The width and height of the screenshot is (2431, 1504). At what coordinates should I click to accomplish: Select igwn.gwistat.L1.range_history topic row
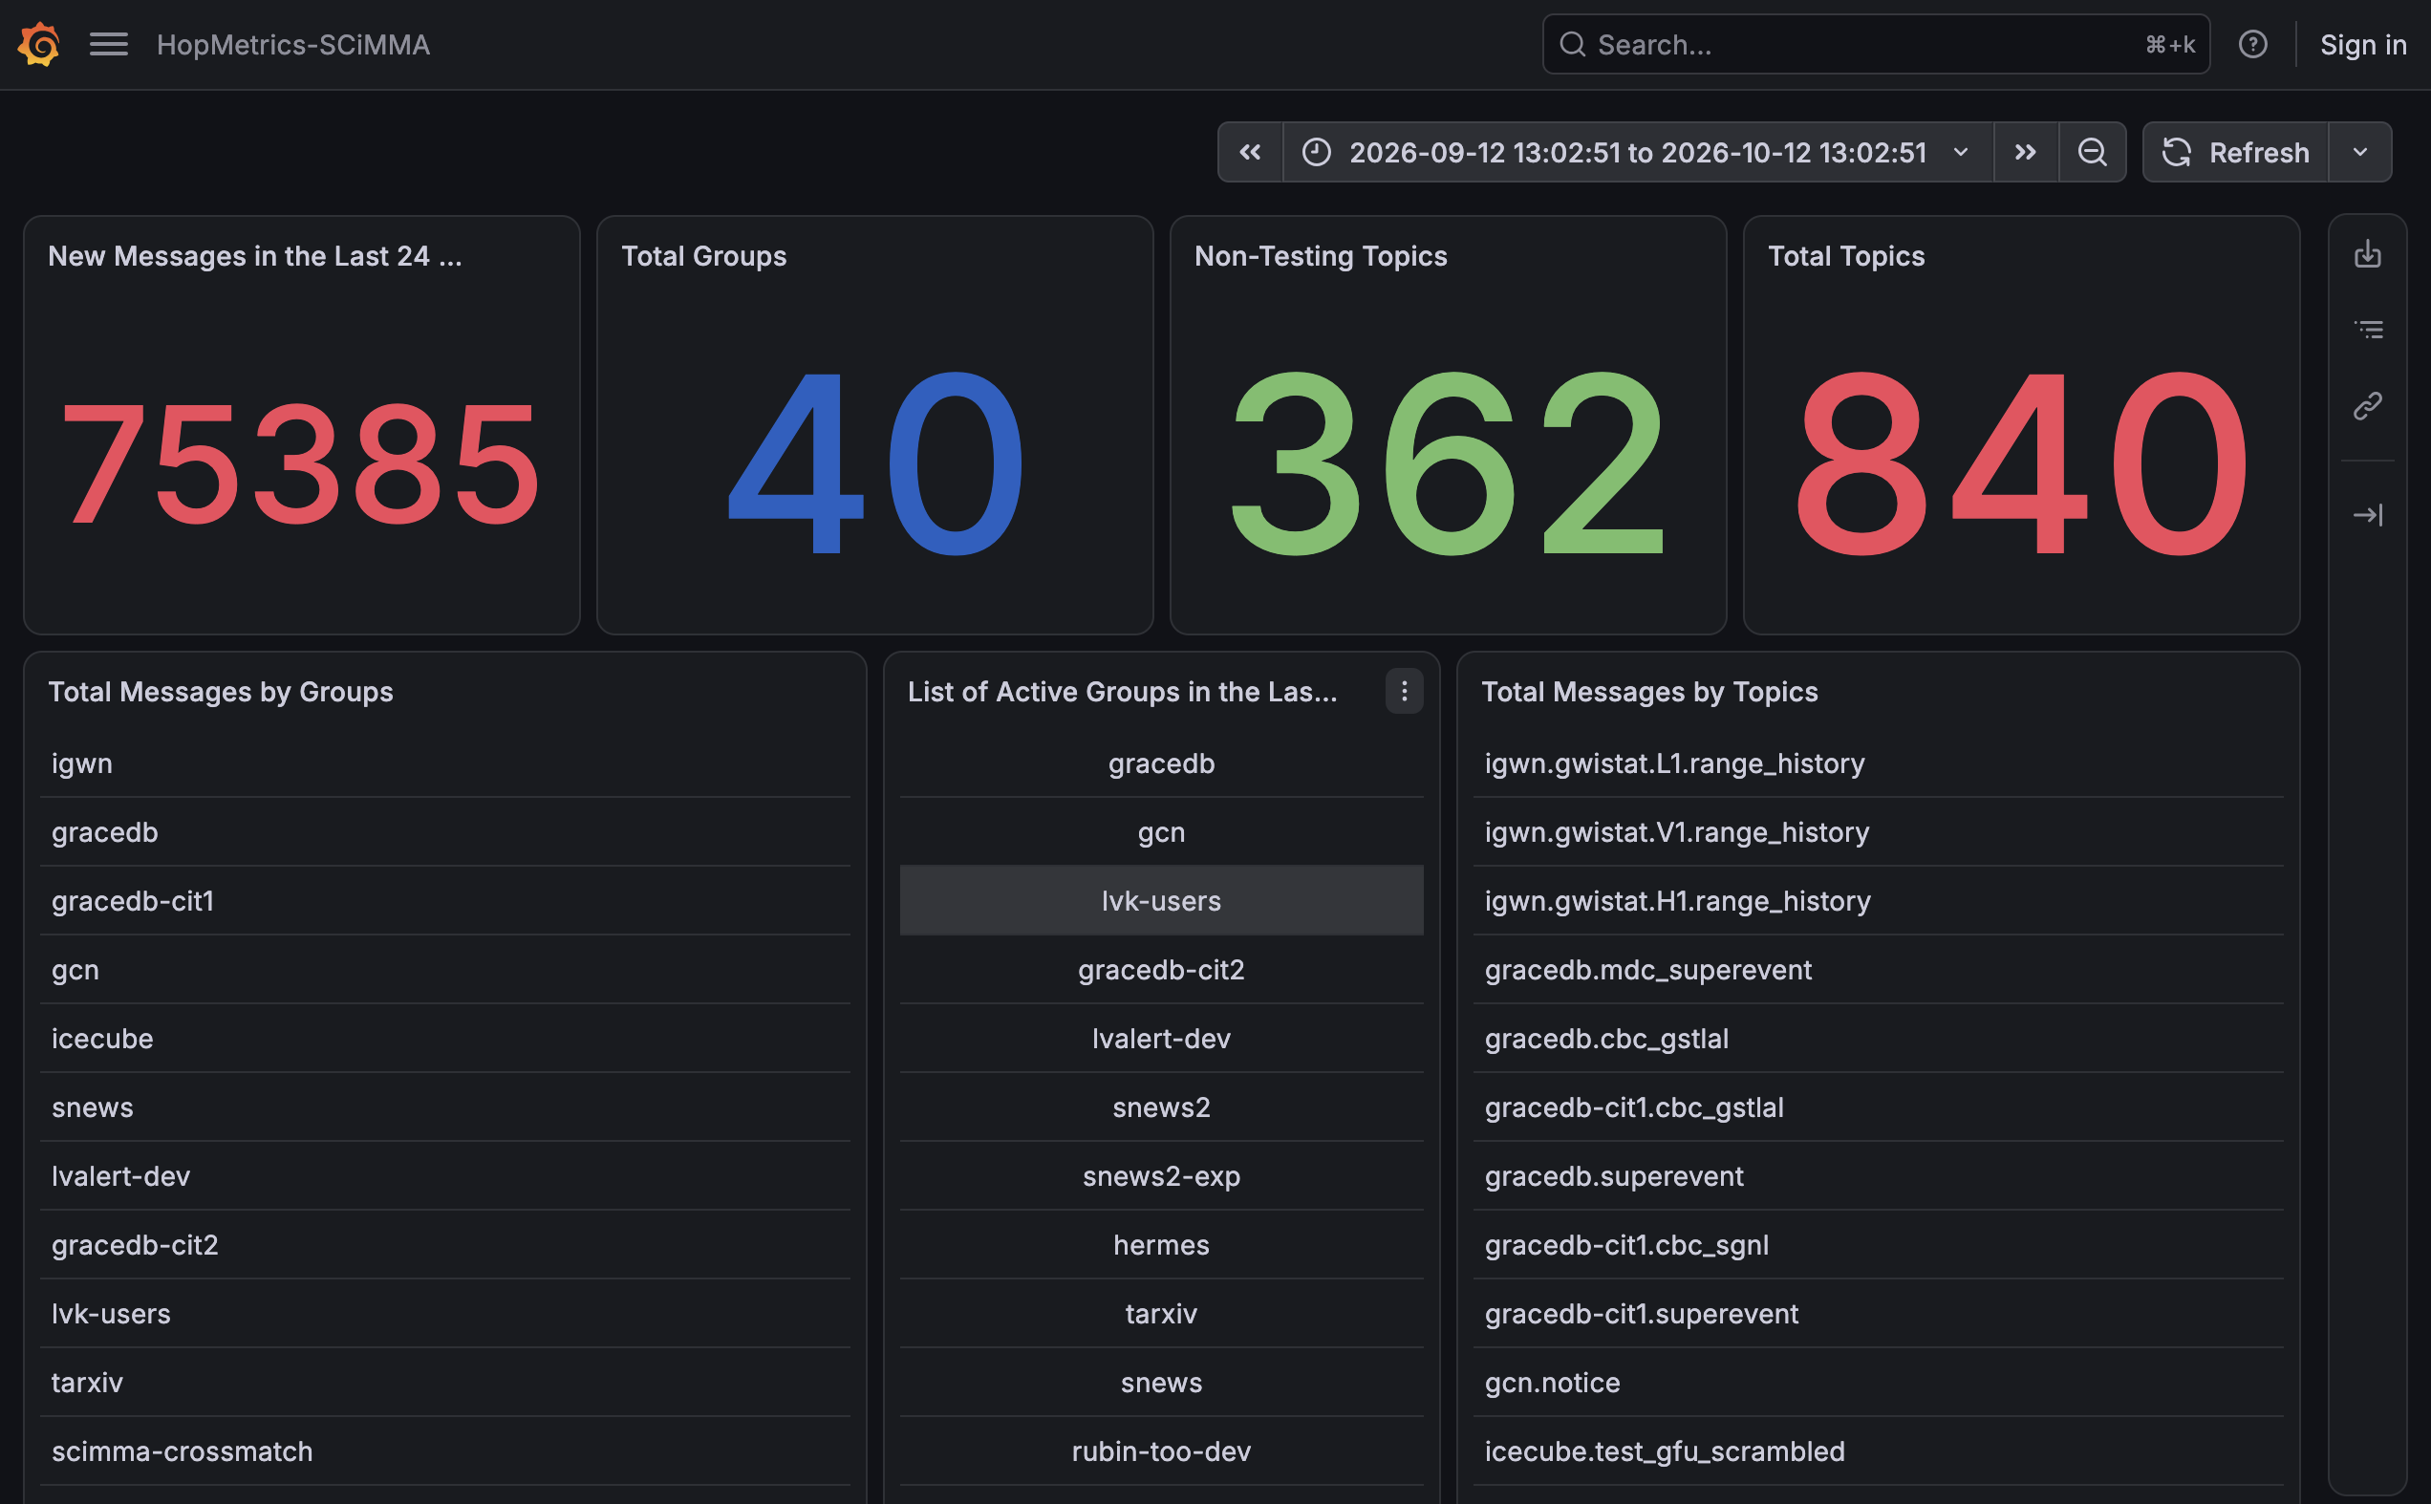1878,763
